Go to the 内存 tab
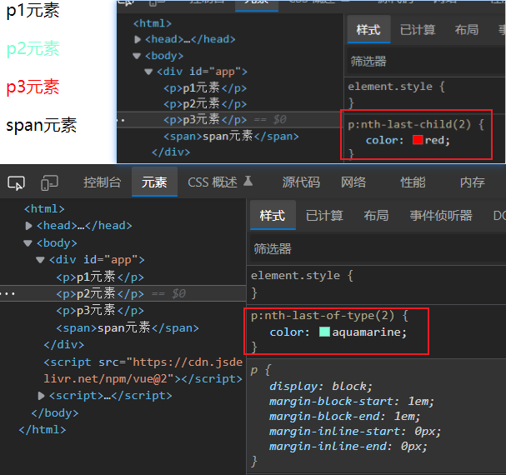 click(x=472, y=182)
